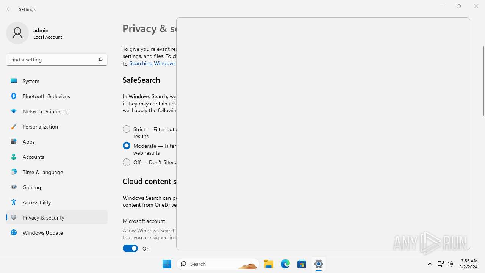Image resolution: width=485 pixels, height=273 pixels.
Task: Click the Accessibility icon
Action: click(x=14, y=202)
